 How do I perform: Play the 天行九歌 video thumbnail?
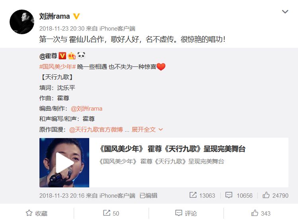tap(64, 163)
